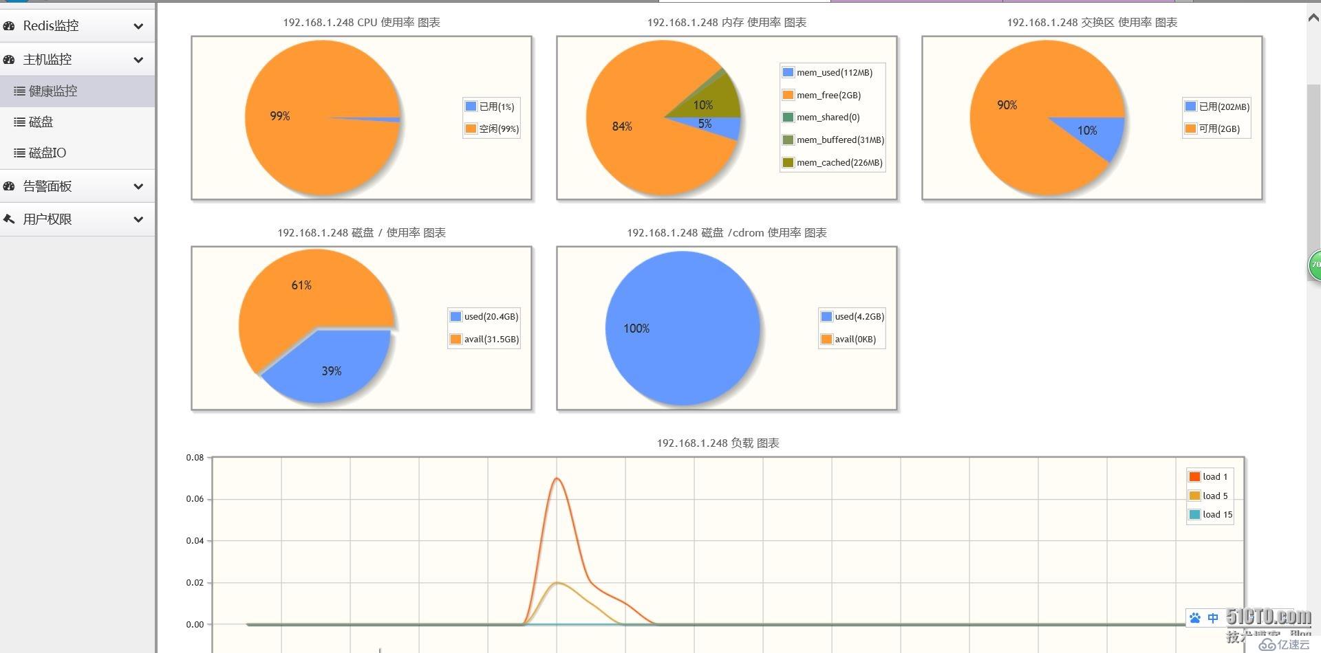This screenshot has height=653, width=1321.
Task: Click the 告警面板 dashboard icon
Action: (9, 186)
